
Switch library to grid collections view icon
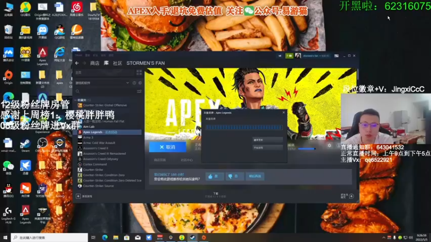pos(139,73)
